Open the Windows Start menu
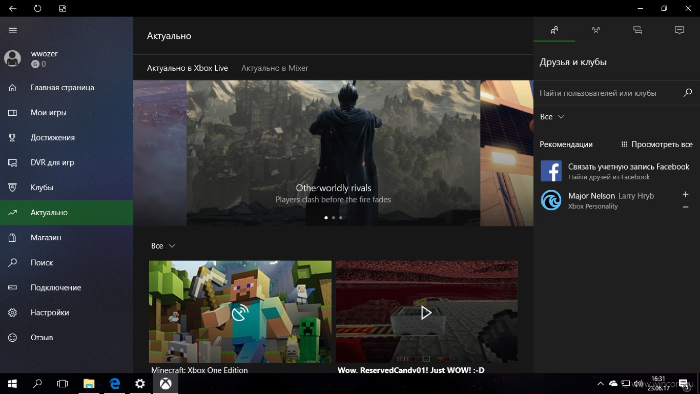Viewport: 700px width, 394px height. click(12, 384)
